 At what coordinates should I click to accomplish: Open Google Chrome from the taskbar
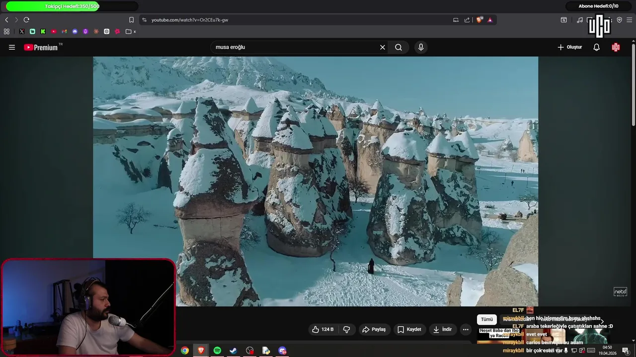(185, 351)
